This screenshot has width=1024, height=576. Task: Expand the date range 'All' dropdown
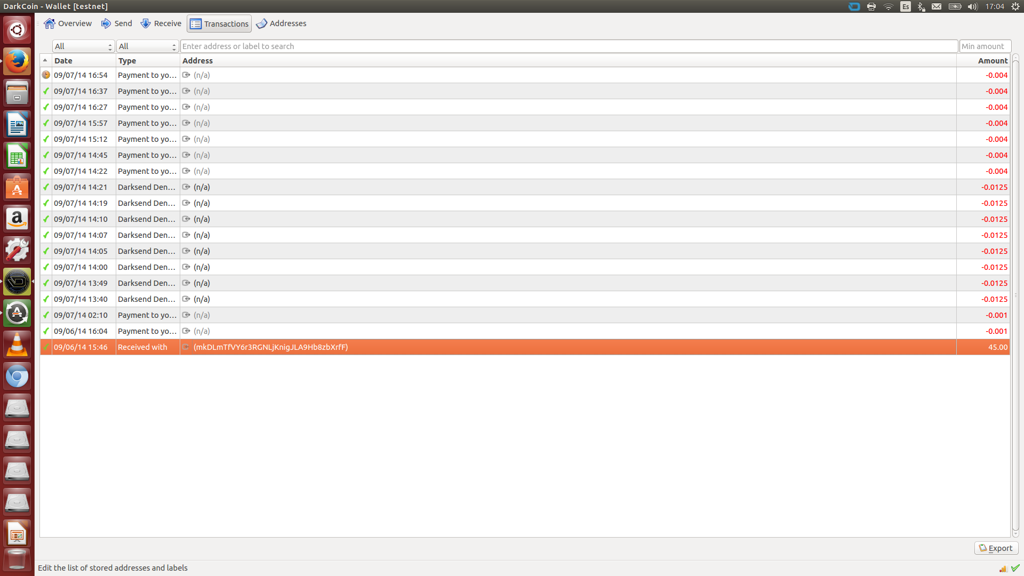click(83, 46)
